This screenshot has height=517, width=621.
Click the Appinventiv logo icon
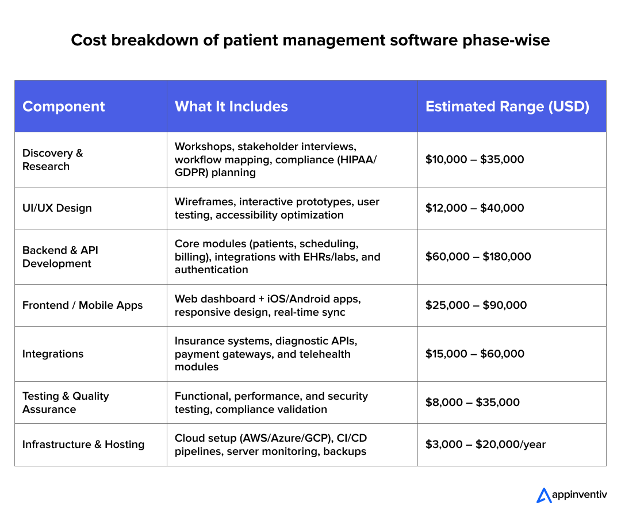click(543, 495)
